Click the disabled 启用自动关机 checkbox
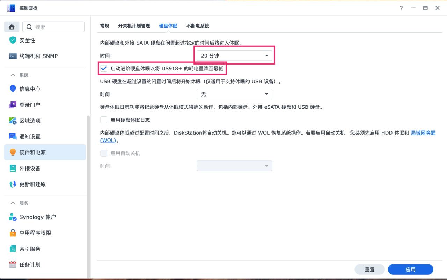The width and height of the screenshot is (447, 280). click(104, 153)
